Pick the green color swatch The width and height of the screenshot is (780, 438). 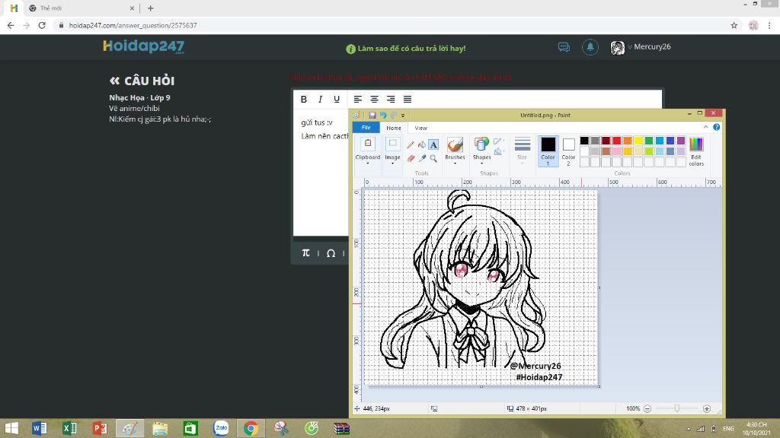(649, 141)
